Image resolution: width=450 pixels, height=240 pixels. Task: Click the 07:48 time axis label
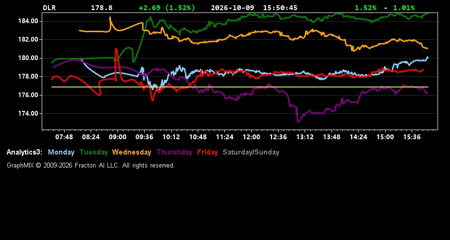tap(64, 137)
